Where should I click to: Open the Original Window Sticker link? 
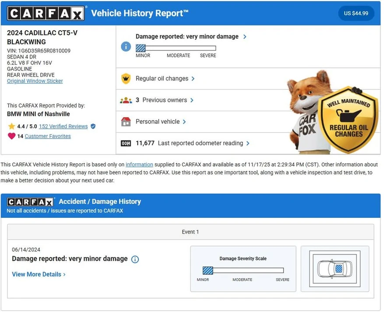(x=35, y=81)
